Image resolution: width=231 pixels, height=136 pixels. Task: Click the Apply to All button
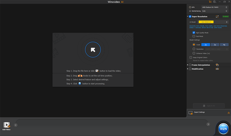[209, 106]
